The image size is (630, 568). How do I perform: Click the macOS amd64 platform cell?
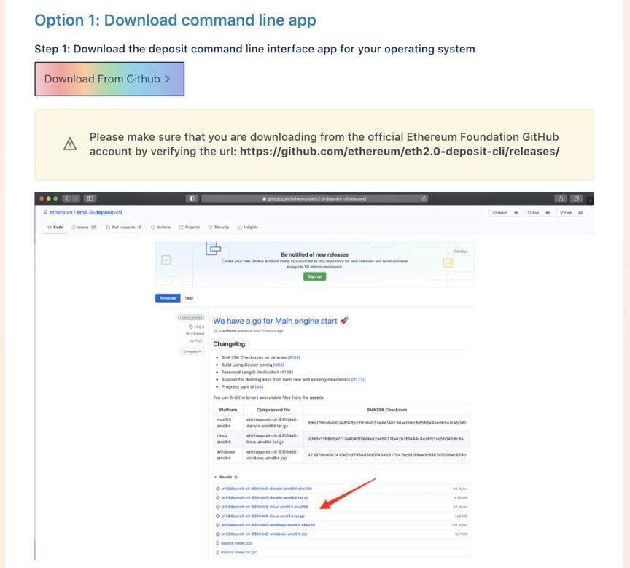click(x=227, y=423)
